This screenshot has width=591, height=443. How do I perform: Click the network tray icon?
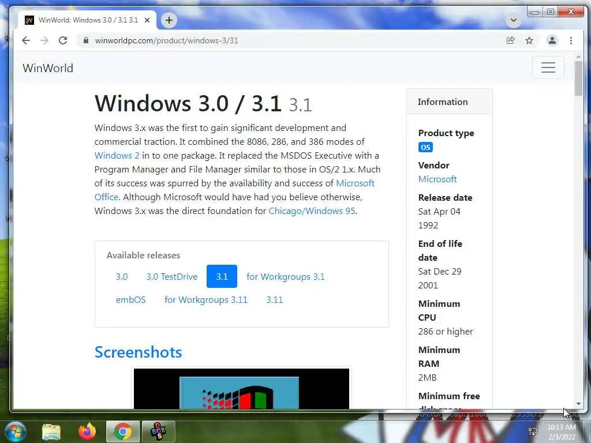533,431
